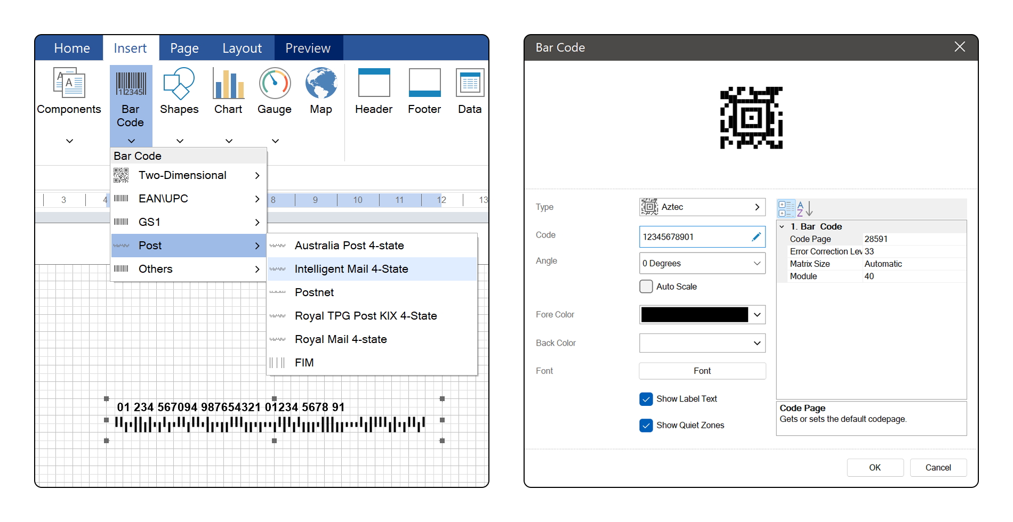This screenshot has height=522, width=1013.
Task: Click the Cancel button
Action: [938, 468]
